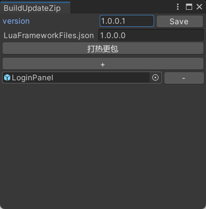Remove the LoginPanel entry with the - button
Screen dimensions: 206x209
[184, 78]
